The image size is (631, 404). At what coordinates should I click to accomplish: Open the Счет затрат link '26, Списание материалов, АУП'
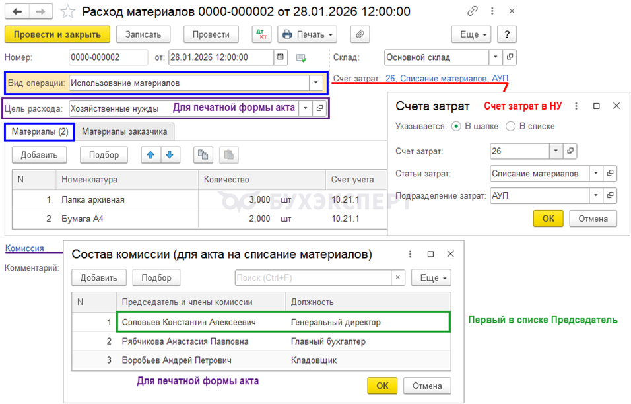click(447, 78)
